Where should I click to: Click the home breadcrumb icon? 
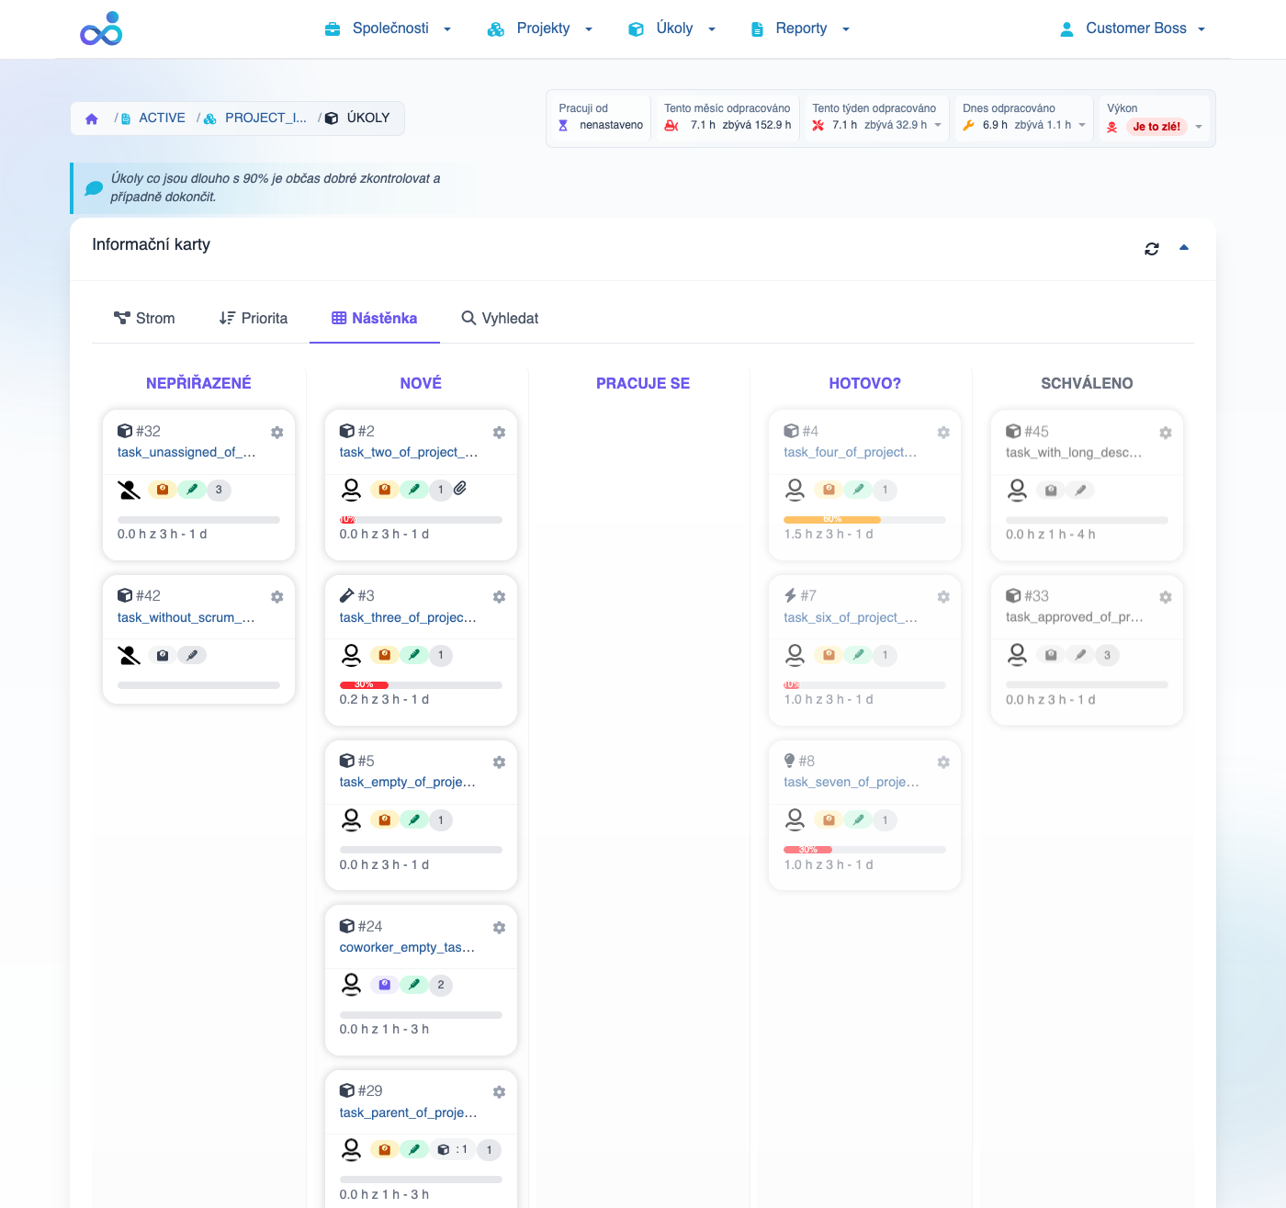tap(92, 119)
